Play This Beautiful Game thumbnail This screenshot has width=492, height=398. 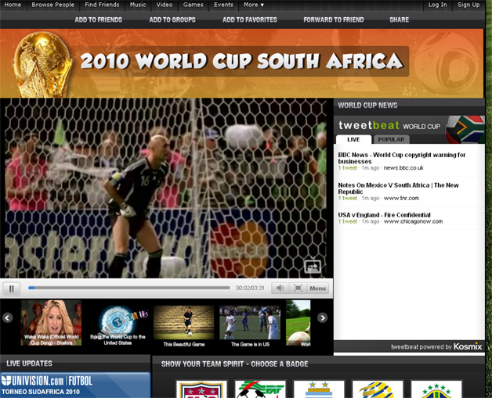point(184,326)
